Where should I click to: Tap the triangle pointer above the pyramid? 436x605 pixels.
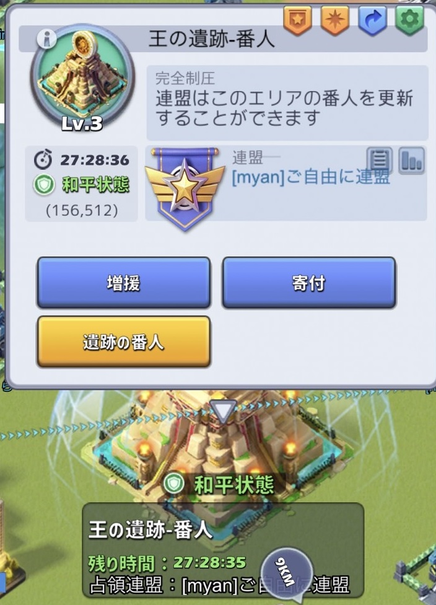point(223,412)
